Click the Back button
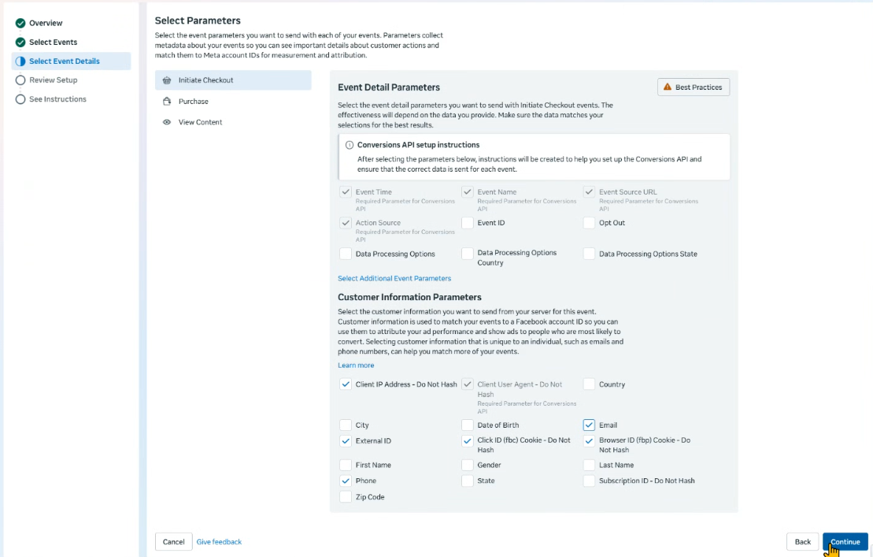This screenshot has height=557, width=873. [802, 542]
